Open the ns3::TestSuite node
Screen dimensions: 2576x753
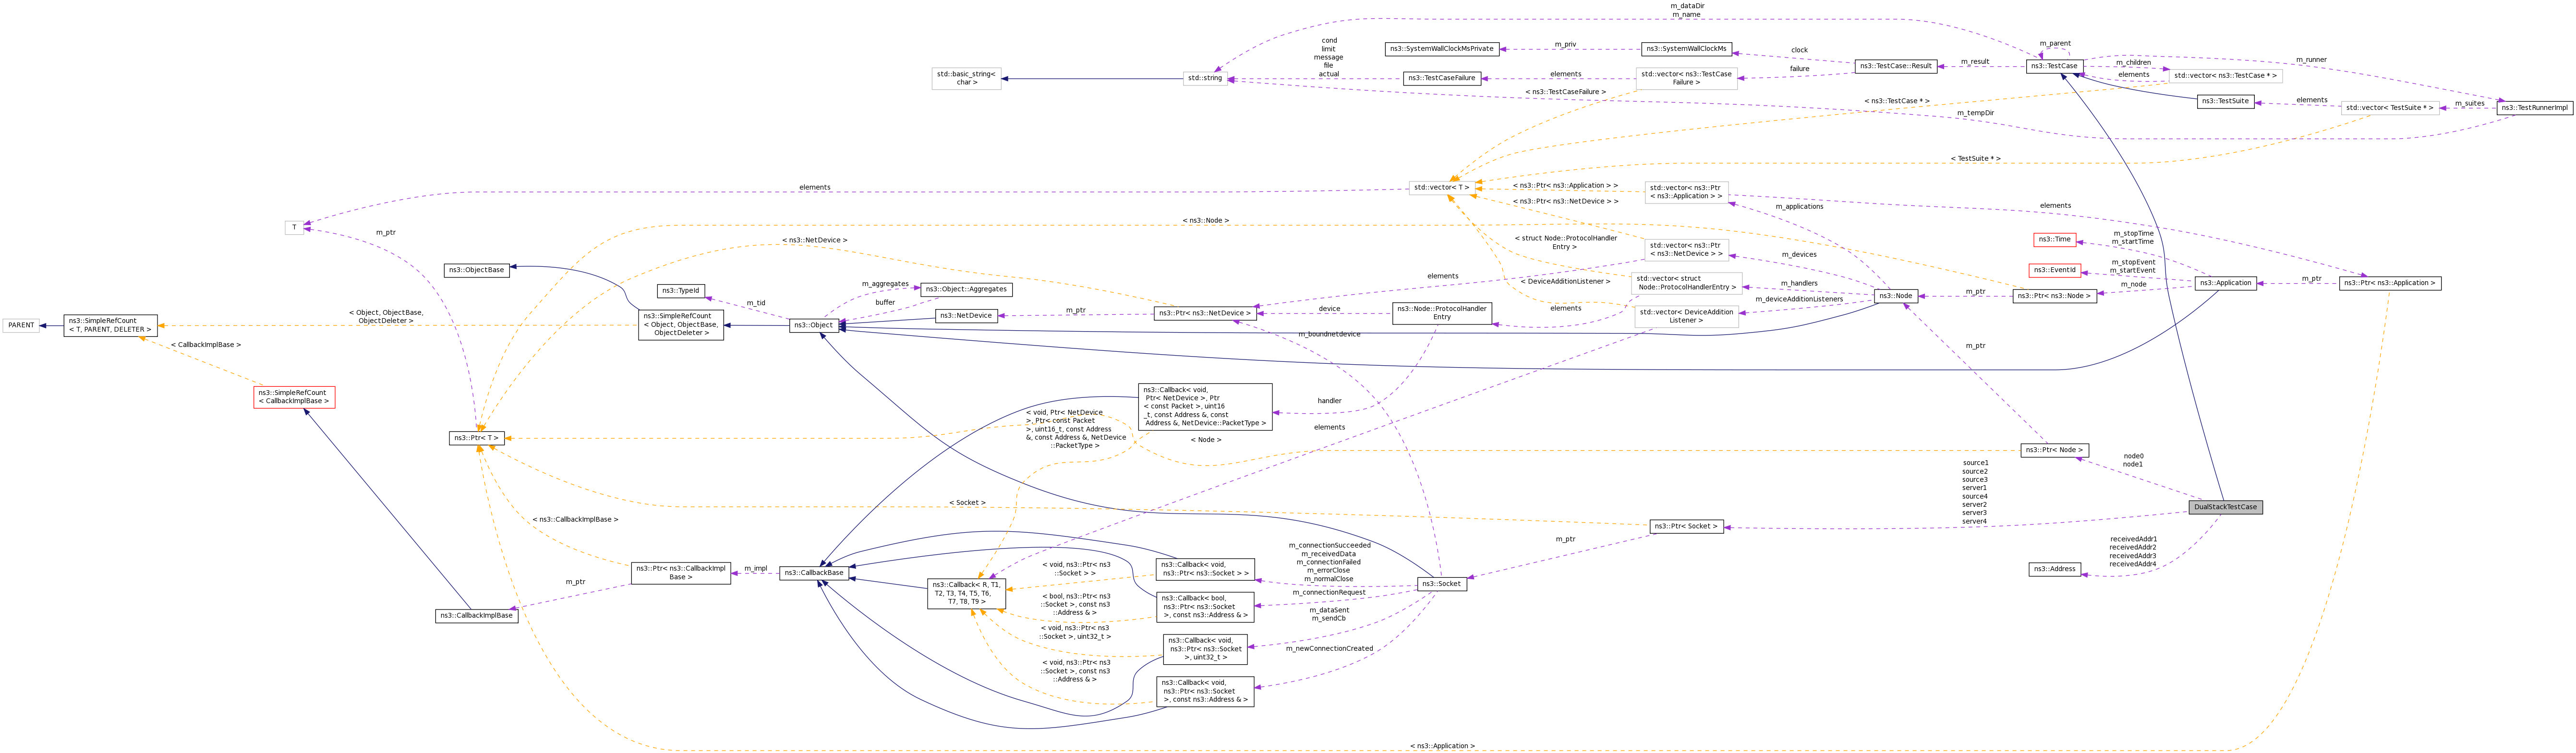(x=2225, y=101)
